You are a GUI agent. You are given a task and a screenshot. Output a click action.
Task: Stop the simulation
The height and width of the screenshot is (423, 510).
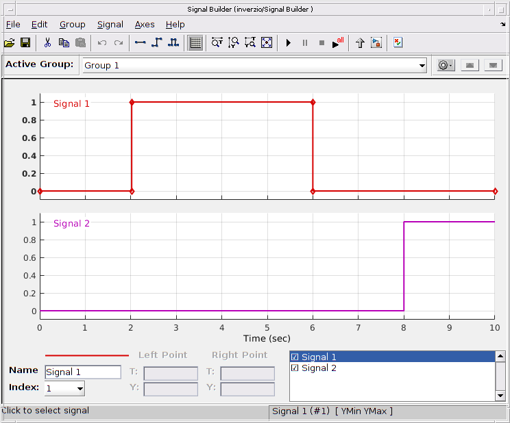321,43
